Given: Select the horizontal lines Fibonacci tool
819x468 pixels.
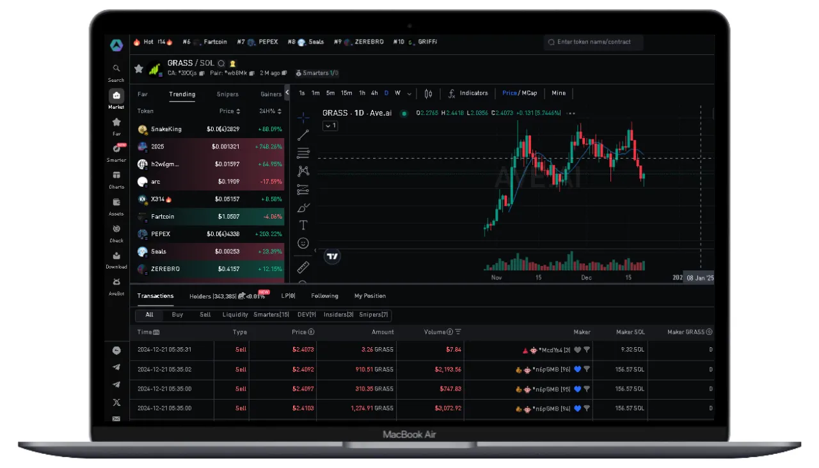Looking at the screenshot, I should [x=303, y=153].
